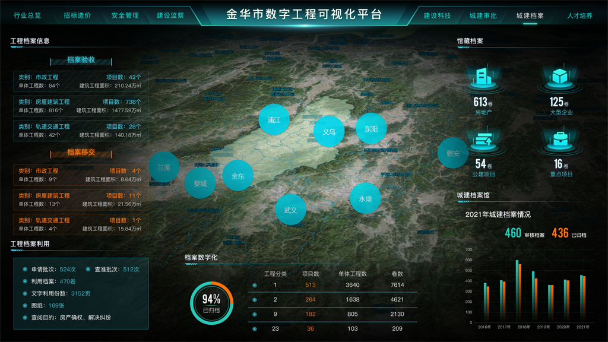Switch to the 行业总览 tab
Viewport: 608px width, 342px height.
coord(27,15)
